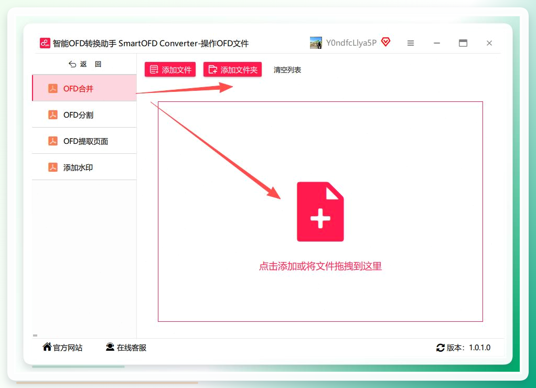Maximize the SmartOFD Converter window
This screenshot has width=536, height=388.
(463, 43)
